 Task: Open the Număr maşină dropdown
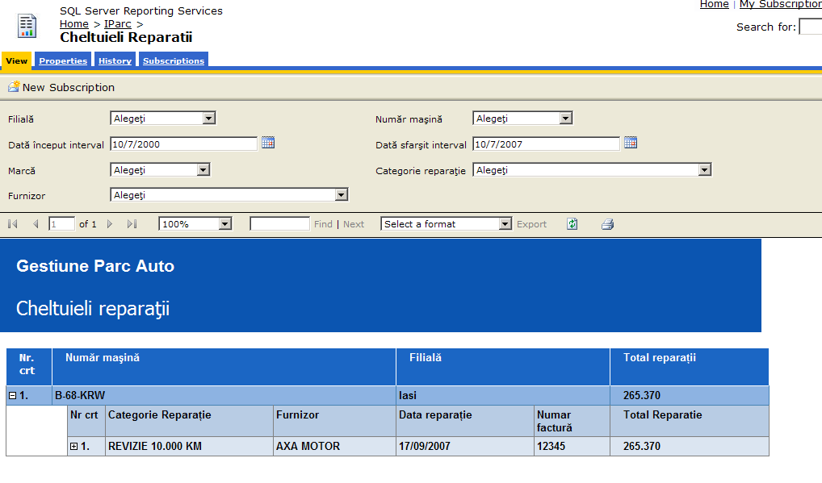[x=522, y=119]
